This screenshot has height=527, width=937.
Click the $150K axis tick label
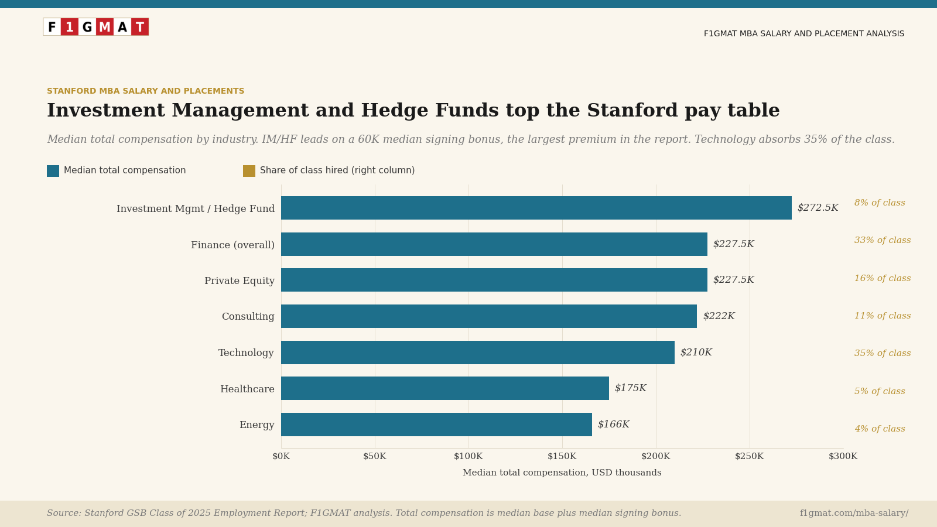[562, 457]
